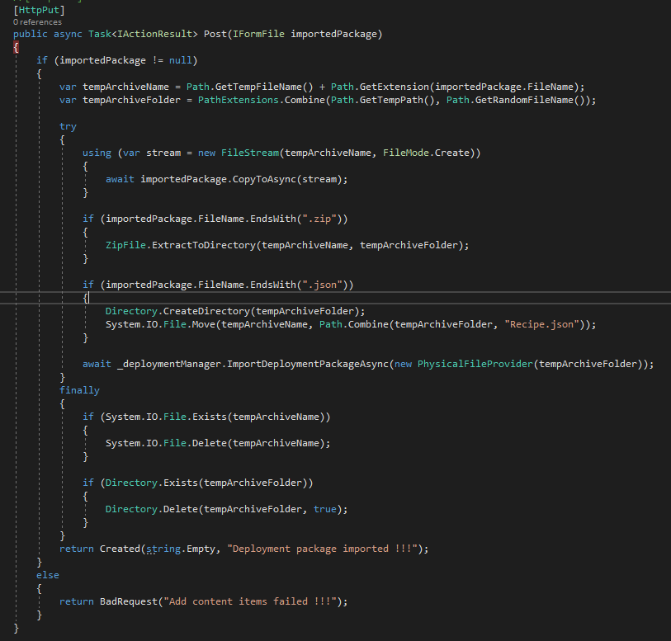This screenshot has width=671, height=641.
Task: Click 'FileStream' in the using statement
Action: 250,153
